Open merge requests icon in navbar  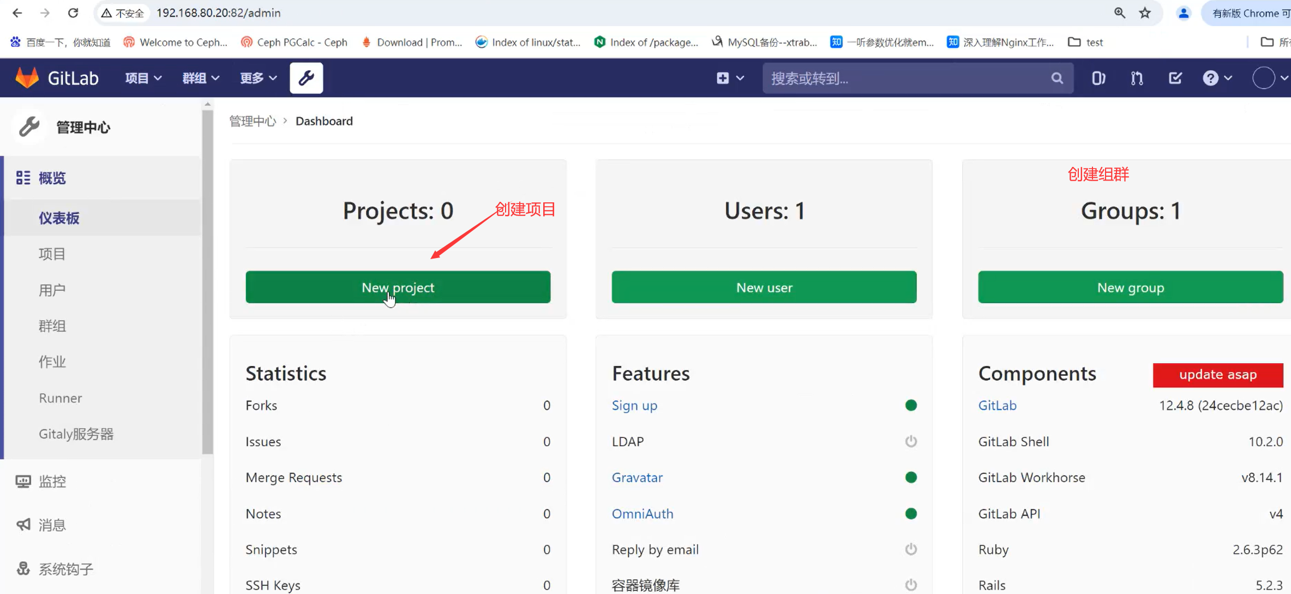(x=1137, y=78)
